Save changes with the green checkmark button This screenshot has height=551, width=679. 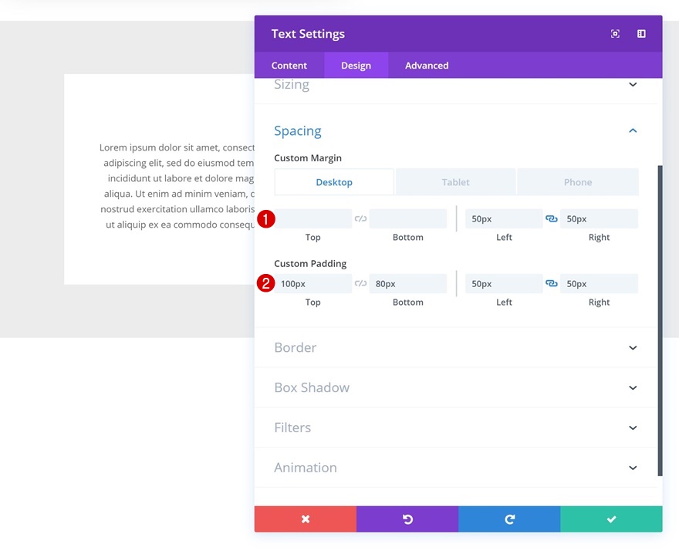point(611,519)
